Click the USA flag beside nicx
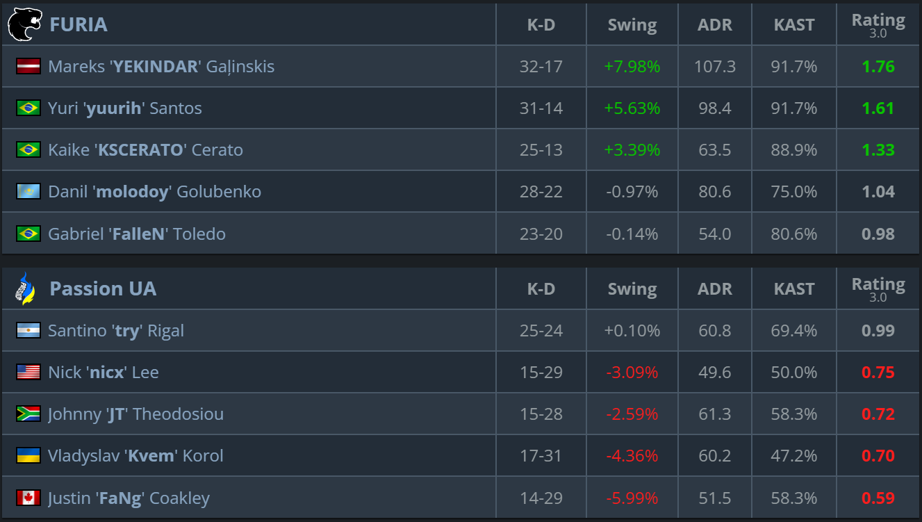Image resolution: width=922 pixels, height=522 pixels. tap(28, 372)
